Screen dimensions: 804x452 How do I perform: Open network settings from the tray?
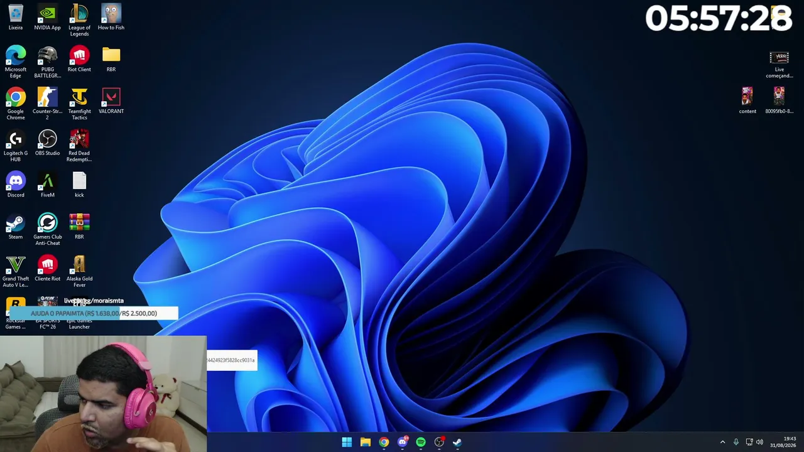(x=749, y=442)
